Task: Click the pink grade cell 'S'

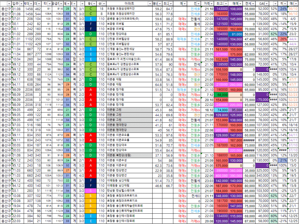Action: point(91,191)
